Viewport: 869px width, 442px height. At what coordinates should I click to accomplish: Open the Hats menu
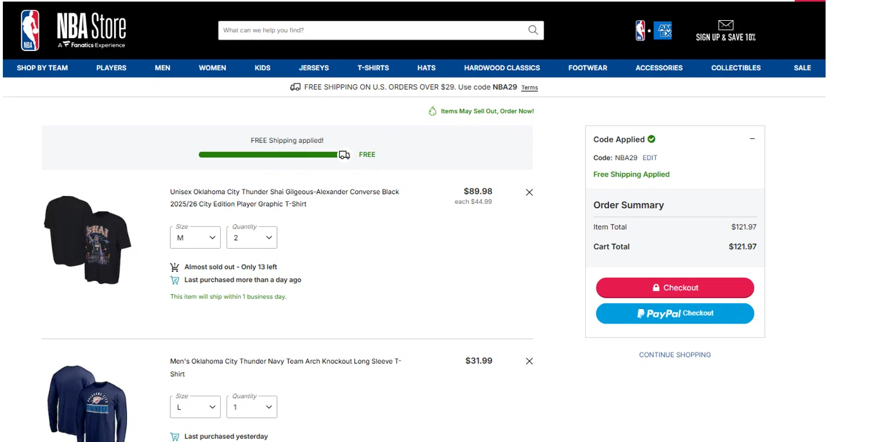[x=426, y=68]
